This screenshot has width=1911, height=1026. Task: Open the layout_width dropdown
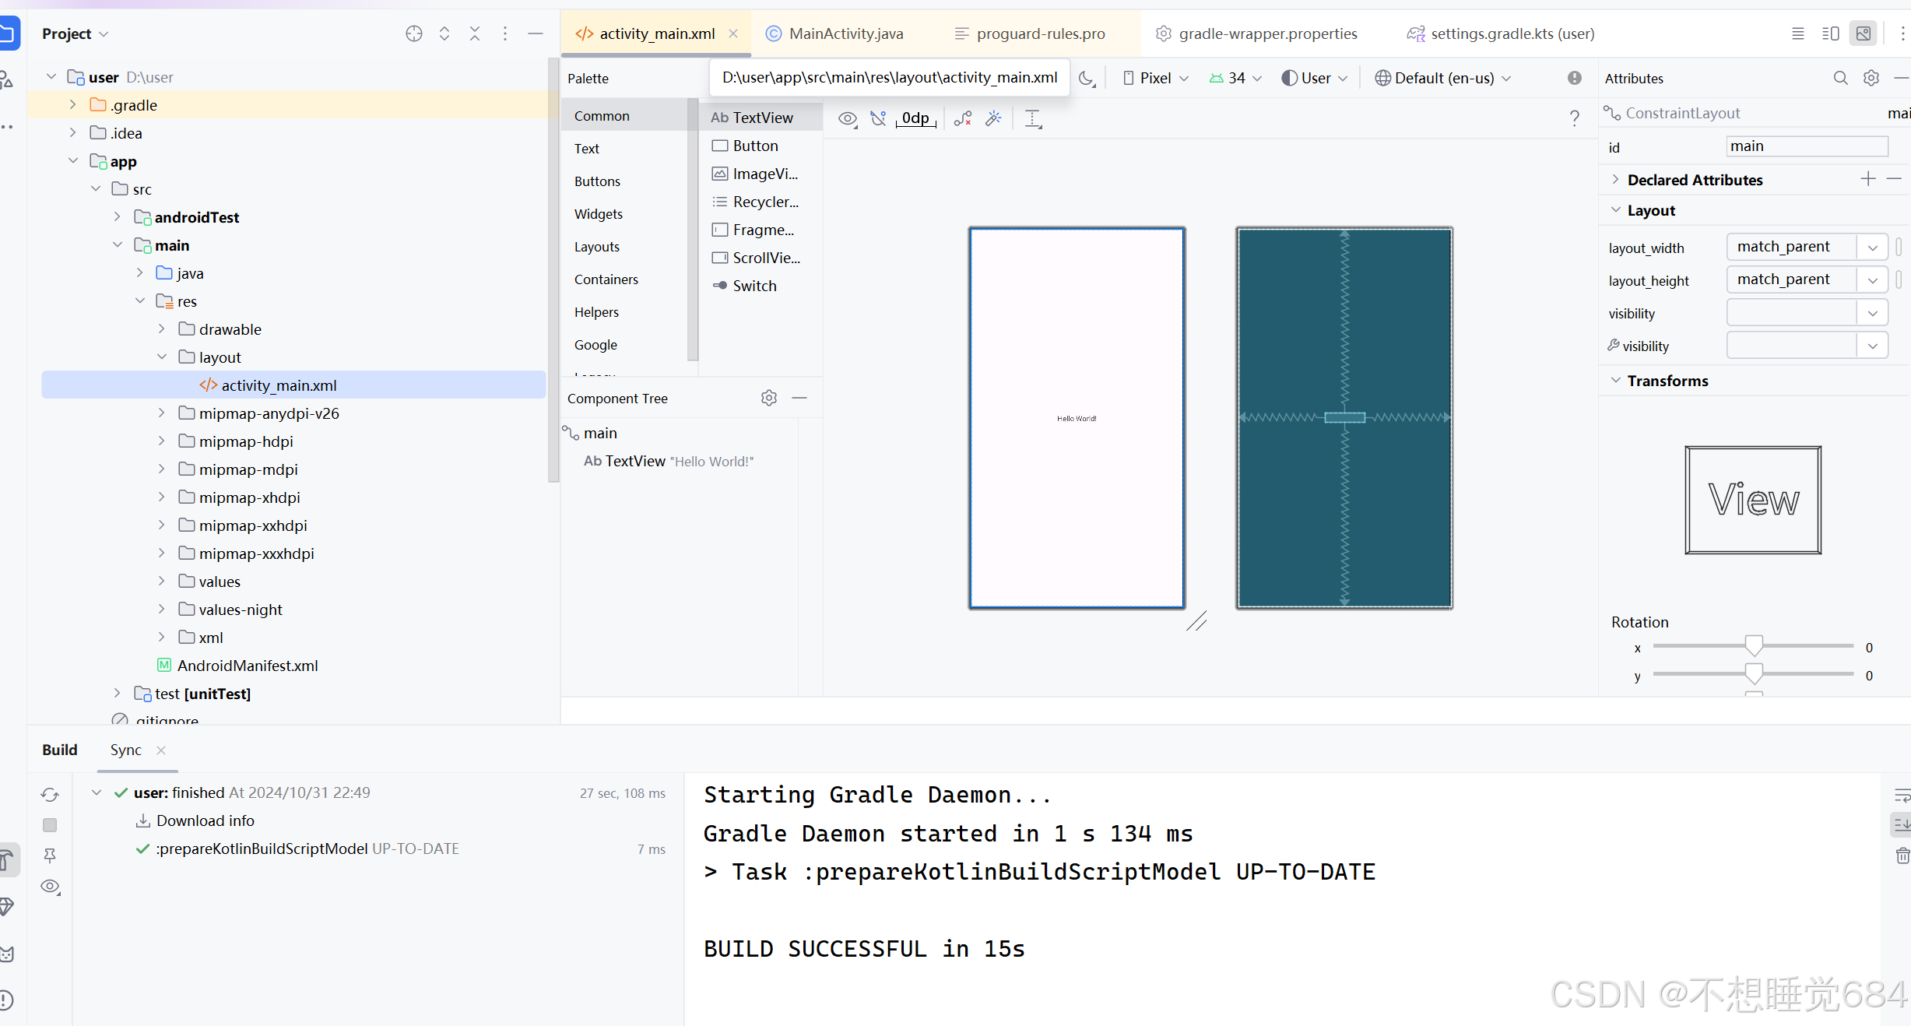(1872, 248)
